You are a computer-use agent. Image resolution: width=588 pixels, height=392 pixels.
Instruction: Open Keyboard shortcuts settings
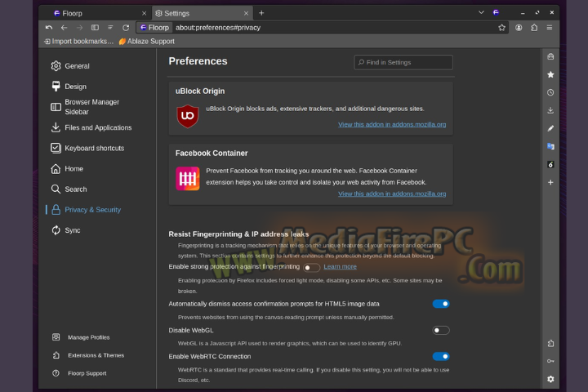(87, 148)
